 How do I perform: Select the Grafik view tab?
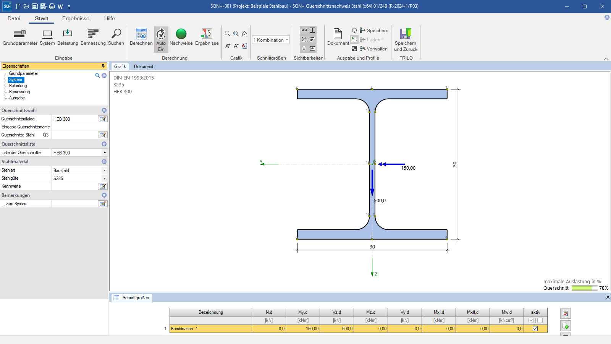coord(120,67)
